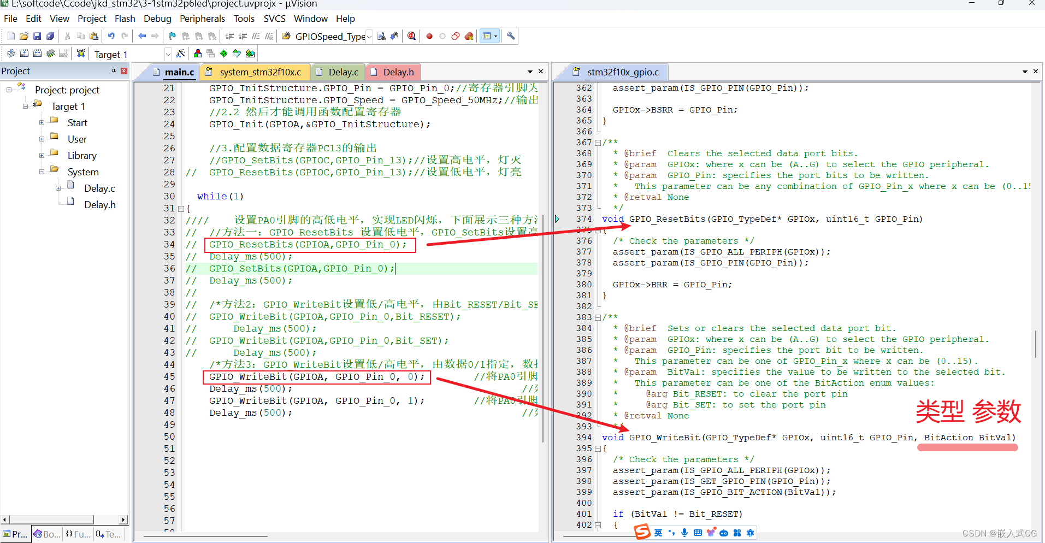Screen dimensions: 1045x543
Task: Click the Paste icon in toolbar
Action: tap(94, 37)
